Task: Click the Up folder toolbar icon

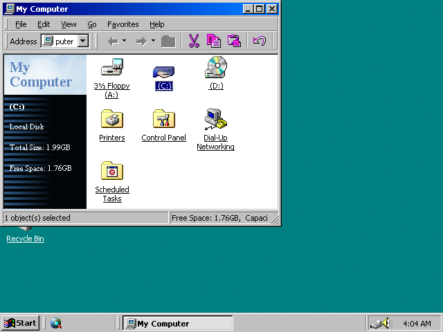Action: [x=168, y=41]
